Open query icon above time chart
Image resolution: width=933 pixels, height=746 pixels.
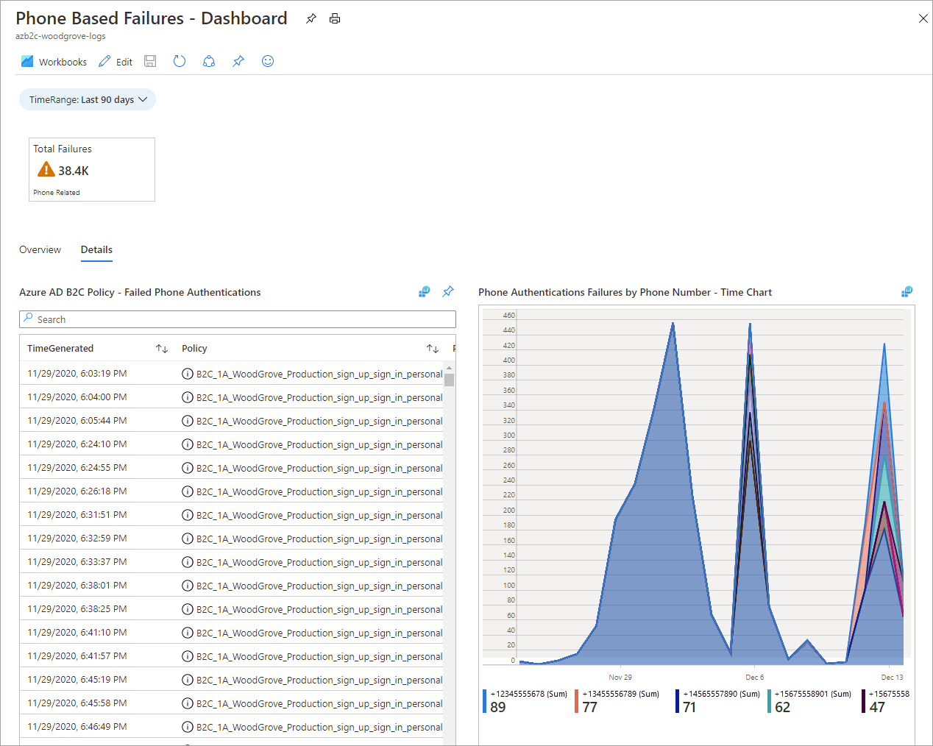(x=907, y=292)
